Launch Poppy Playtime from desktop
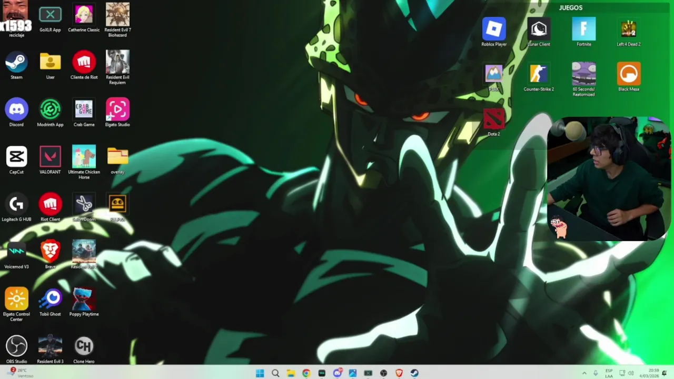The height and width of the screenshot is (379, 674). (84, 303)
